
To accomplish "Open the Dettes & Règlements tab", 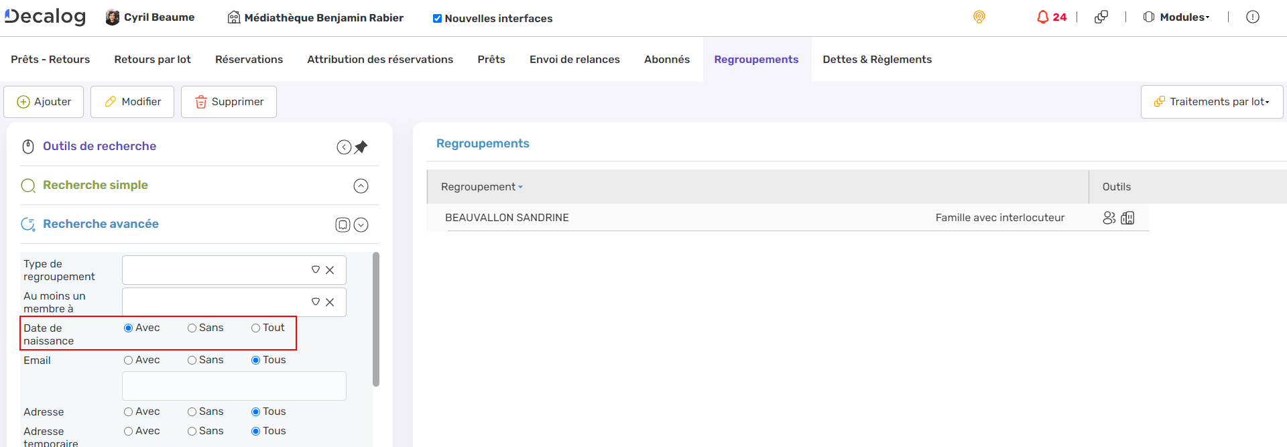I will tap(877, 60).
